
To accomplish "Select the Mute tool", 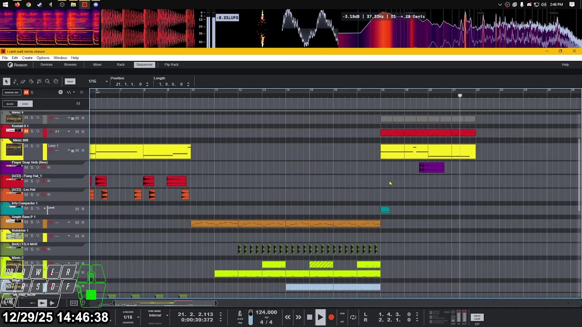I will (x=40, y=81).
